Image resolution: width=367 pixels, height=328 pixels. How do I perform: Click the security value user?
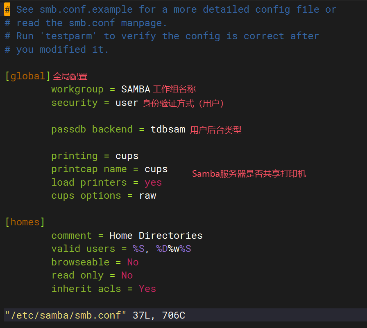click(127, 103)
